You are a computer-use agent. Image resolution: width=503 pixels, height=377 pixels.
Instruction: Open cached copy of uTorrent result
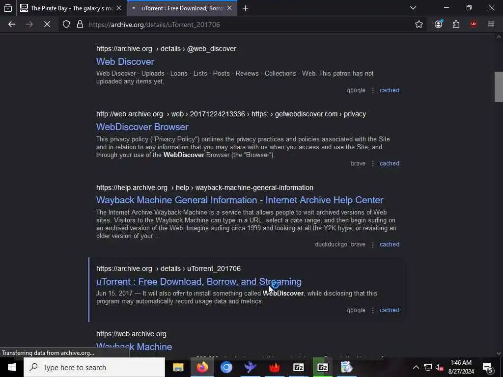pos(390,310)
